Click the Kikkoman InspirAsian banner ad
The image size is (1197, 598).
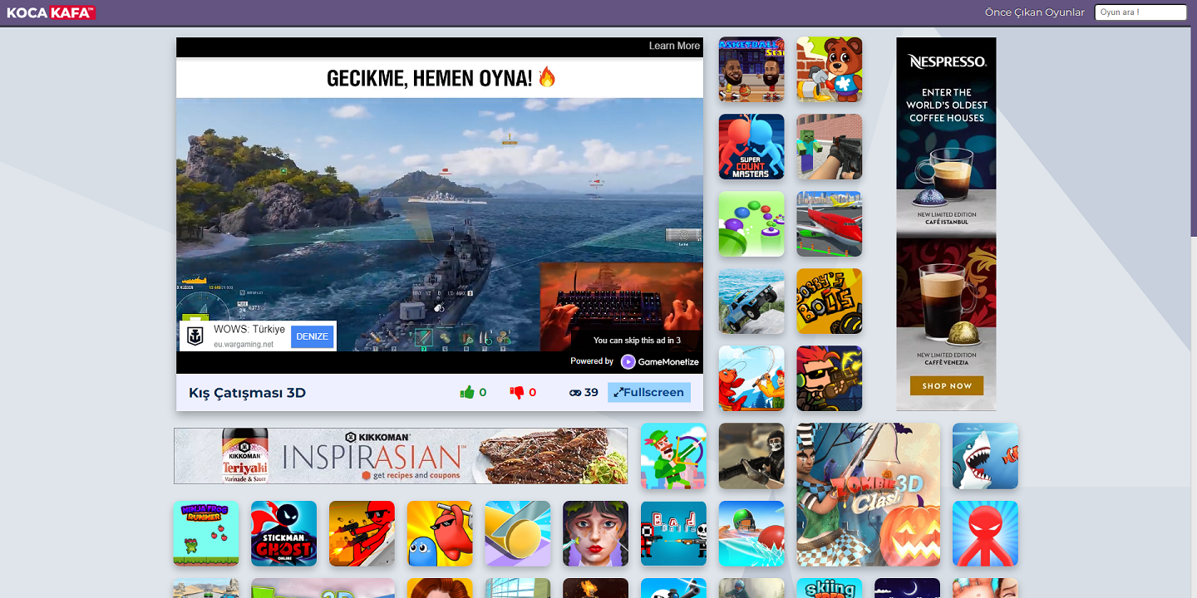401,456
